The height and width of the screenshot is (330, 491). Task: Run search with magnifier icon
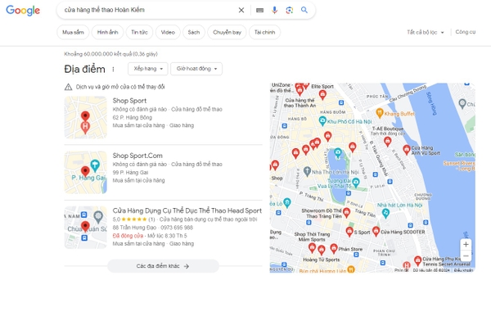tap(304, 10)
